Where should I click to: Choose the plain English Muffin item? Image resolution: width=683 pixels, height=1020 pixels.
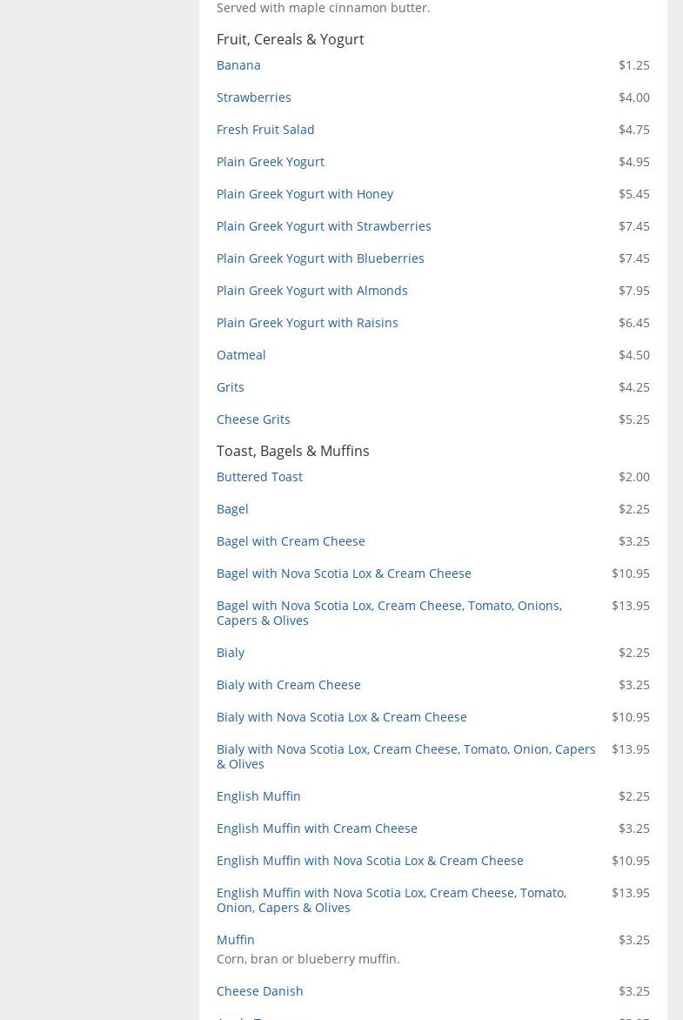tap(258, 796)
